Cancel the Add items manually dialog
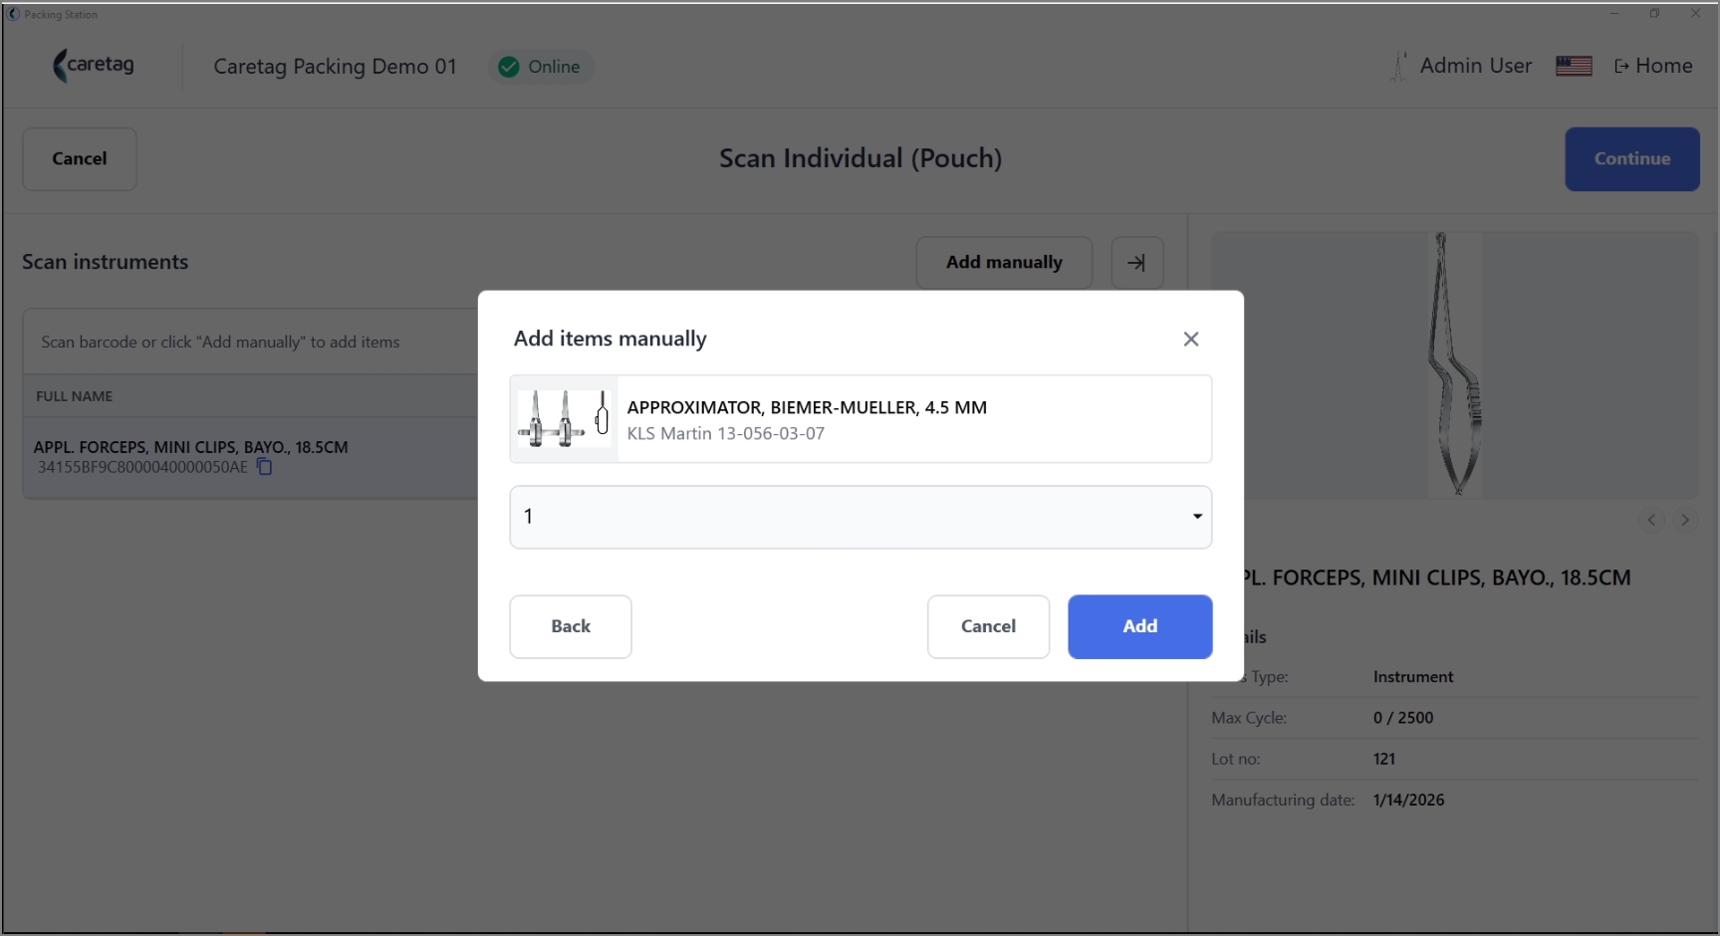Screen dimensions: 1720x936 pyautogui.click(x=988, y=626)
